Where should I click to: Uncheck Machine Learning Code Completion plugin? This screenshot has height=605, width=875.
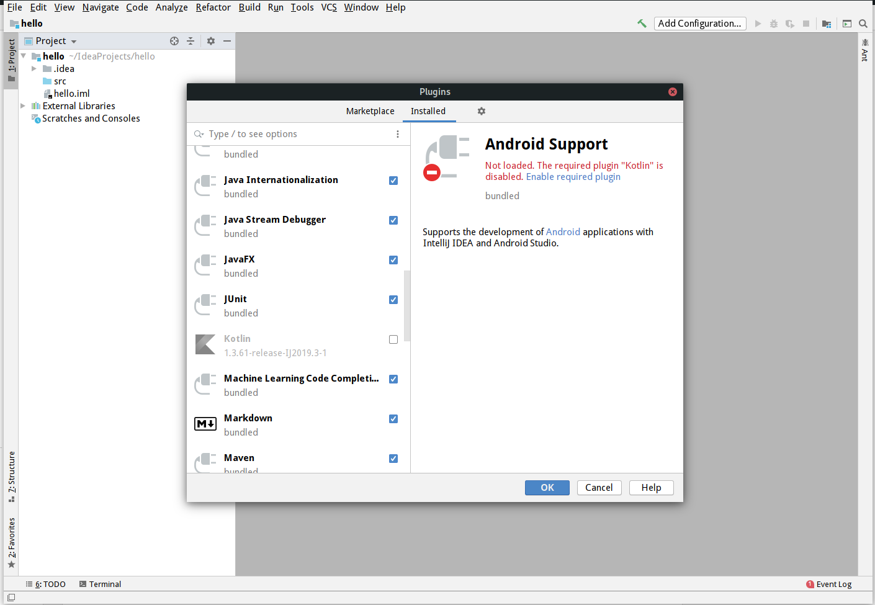tap(393, 379)
